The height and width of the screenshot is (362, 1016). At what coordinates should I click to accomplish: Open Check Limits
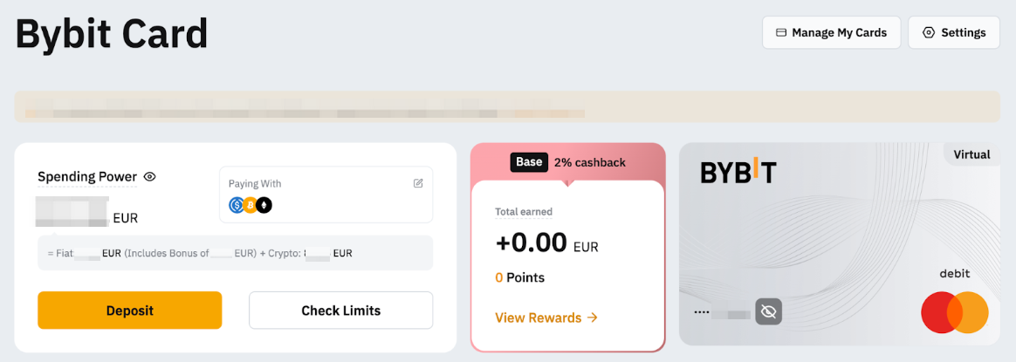click(340, 311)
